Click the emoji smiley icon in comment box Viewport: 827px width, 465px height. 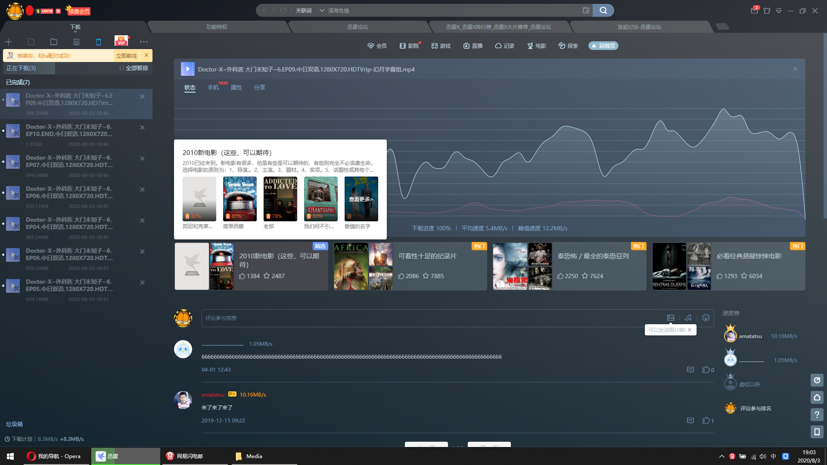point(706,318)
